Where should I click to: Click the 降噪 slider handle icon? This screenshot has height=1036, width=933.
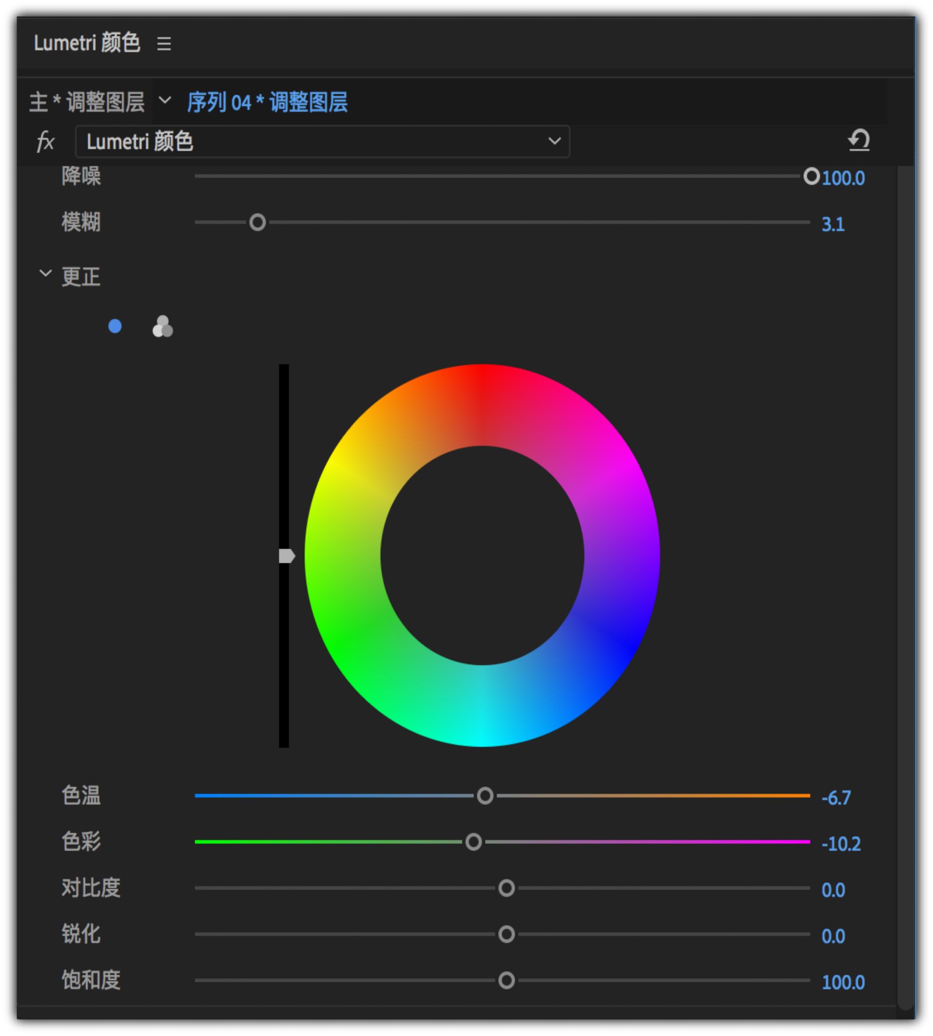812,177
